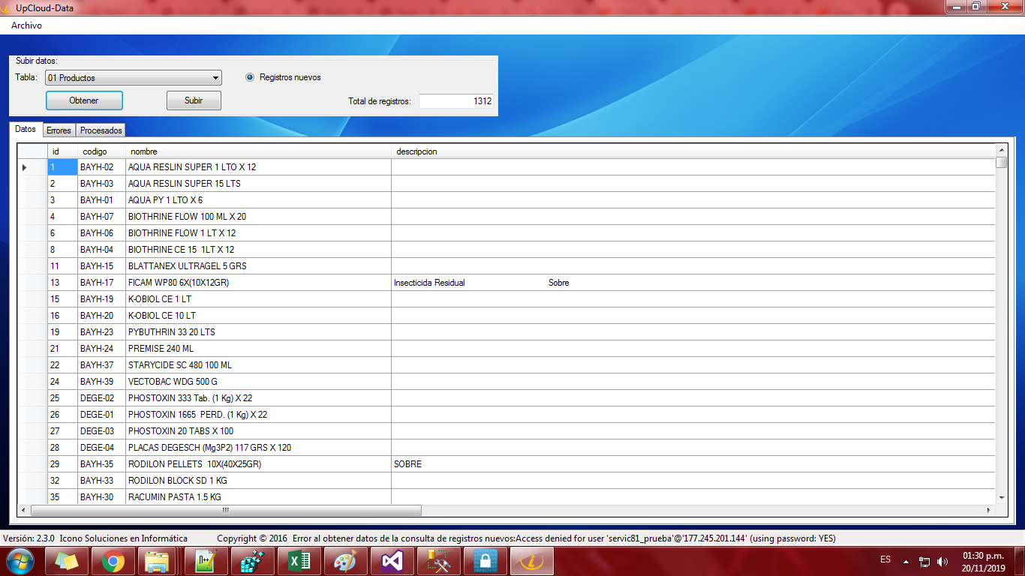1025x576 pixels.
Task: Switch to the Errores tab
Action: click(59, 130)
